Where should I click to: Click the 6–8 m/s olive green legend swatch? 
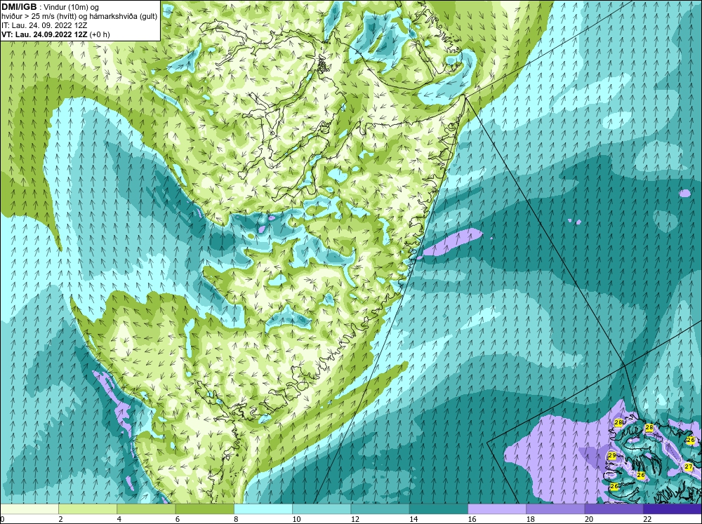coord(204,509)
